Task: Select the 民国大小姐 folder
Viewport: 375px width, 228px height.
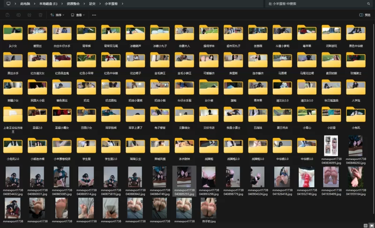Action: pos(37,91)
